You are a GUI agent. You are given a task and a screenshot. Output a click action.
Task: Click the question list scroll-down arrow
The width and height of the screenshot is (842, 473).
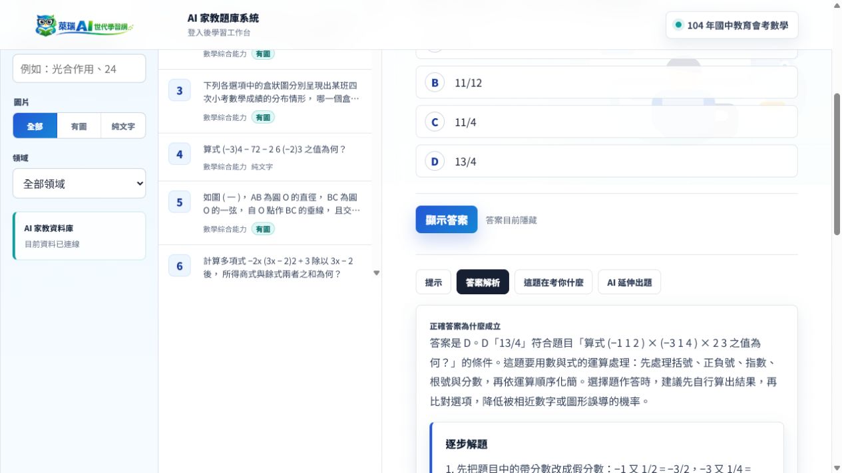coord(377,273)
